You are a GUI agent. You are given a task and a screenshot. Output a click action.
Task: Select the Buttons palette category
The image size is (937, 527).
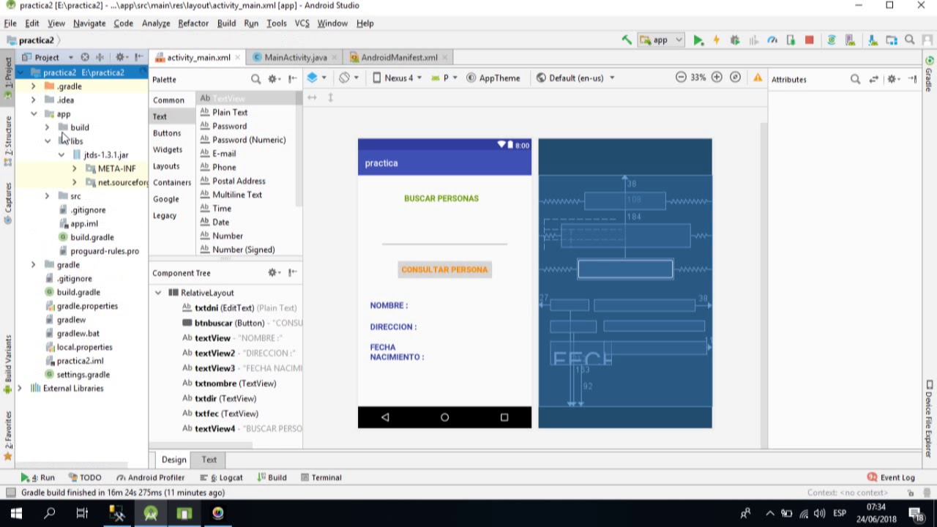[167, 133]
